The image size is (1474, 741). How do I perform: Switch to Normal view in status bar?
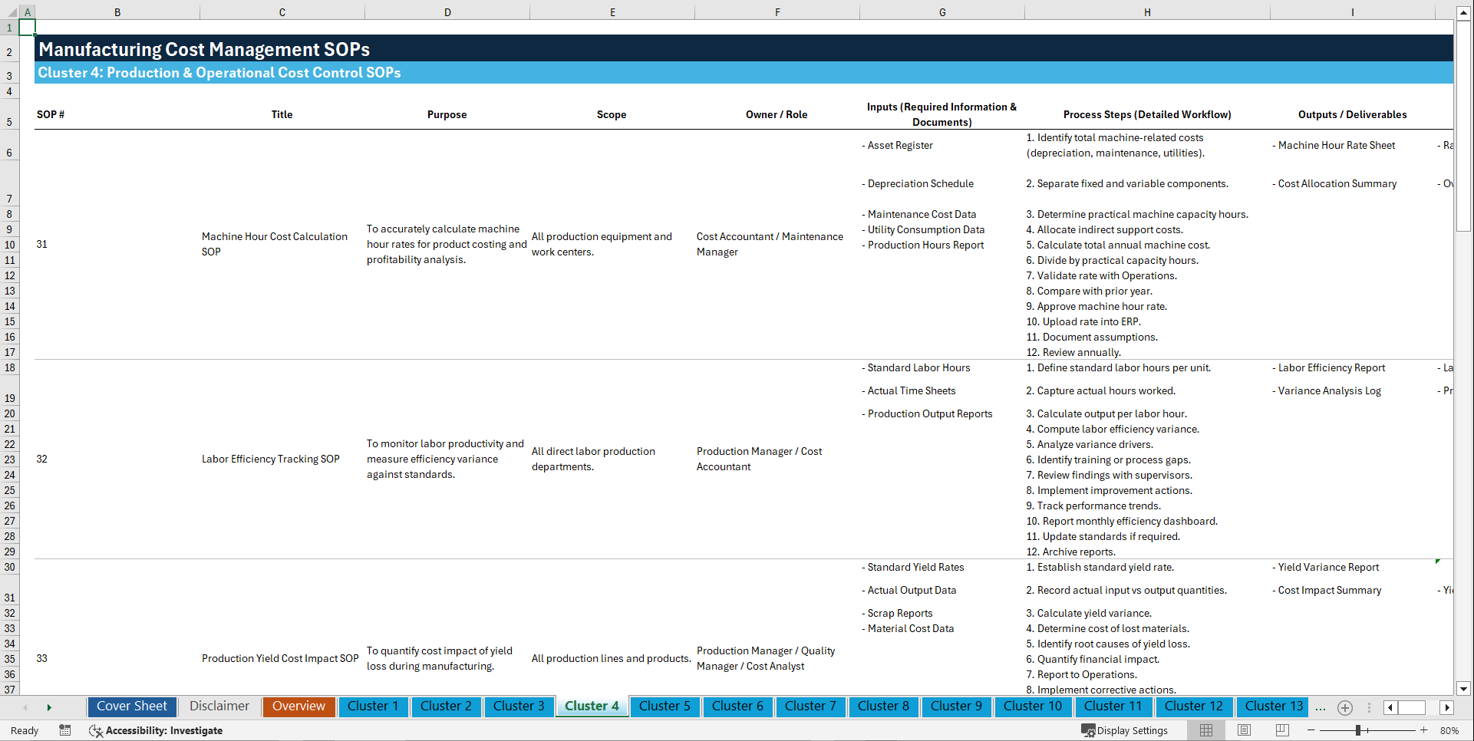coord(1205,730)
